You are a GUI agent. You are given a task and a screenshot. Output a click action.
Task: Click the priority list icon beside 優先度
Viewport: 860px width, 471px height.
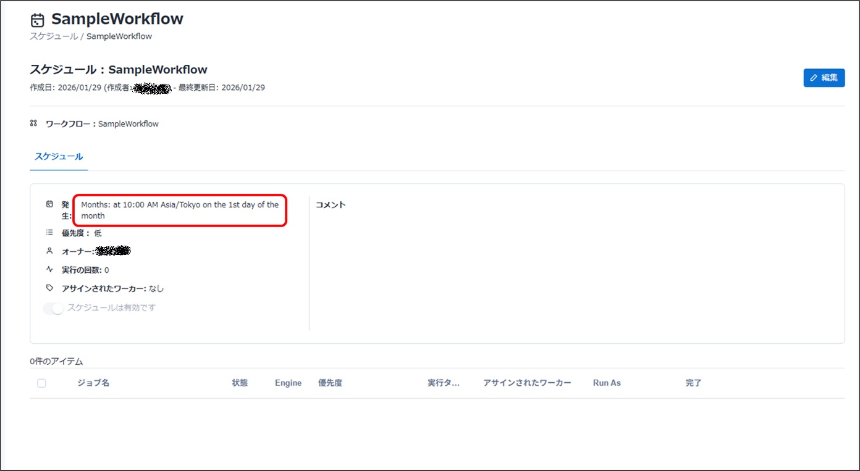pos(49,233)
